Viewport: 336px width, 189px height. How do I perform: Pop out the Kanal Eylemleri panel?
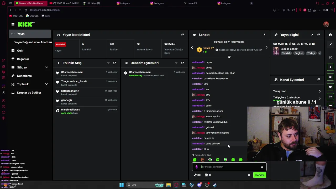click(318, 80)
